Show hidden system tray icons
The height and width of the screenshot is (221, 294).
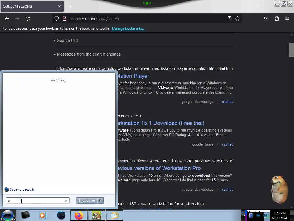(244, 216)
